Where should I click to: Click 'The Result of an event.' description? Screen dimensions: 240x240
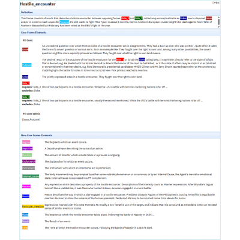pos(58,221)
